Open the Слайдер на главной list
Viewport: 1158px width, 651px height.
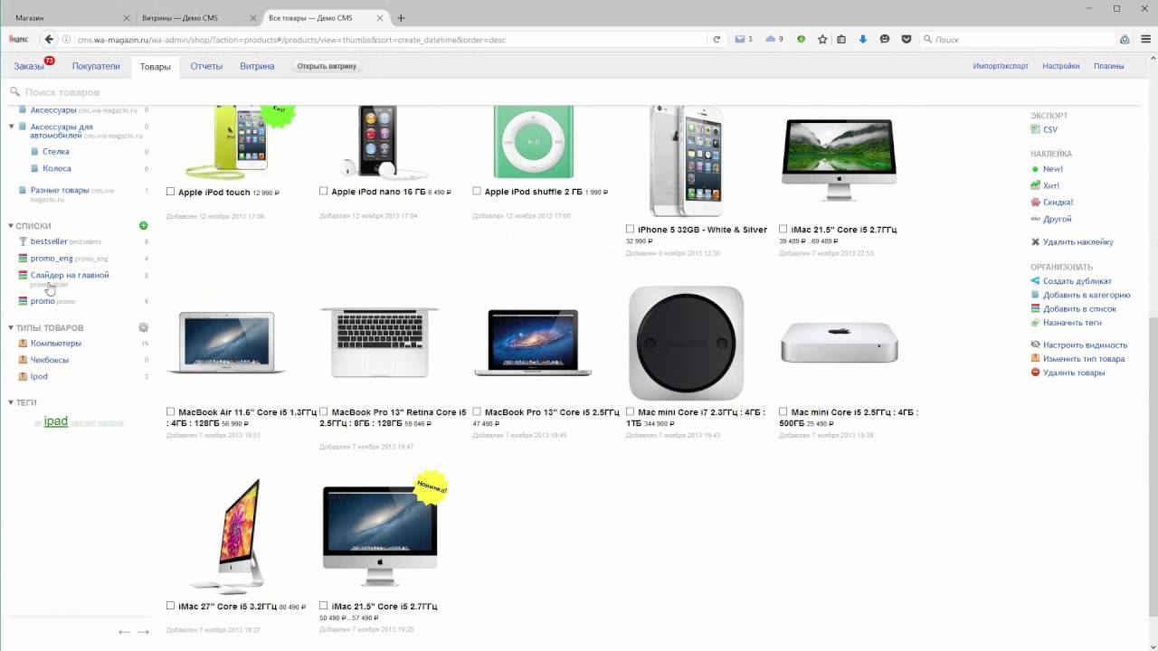coord(70,275)
